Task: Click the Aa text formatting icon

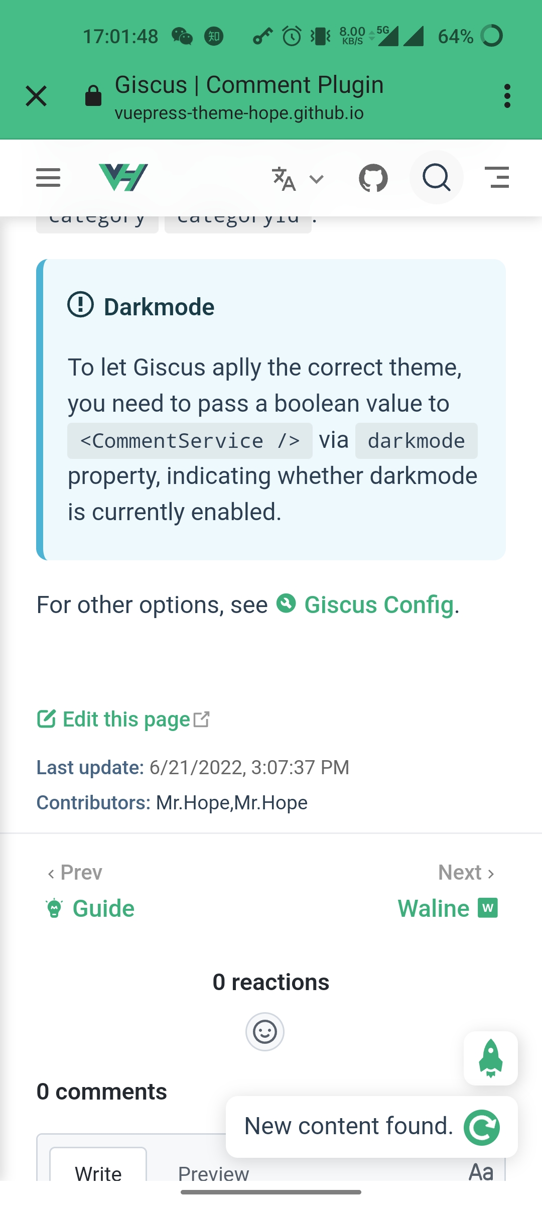Action: [x=481, y=1172]
